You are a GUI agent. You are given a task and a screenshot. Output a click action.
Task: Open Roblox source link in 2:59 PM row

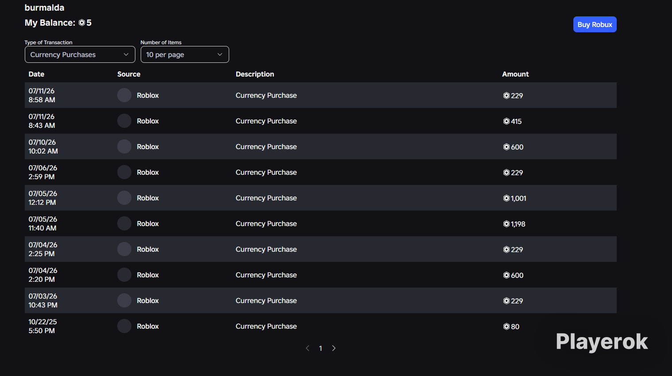point(148,172)
